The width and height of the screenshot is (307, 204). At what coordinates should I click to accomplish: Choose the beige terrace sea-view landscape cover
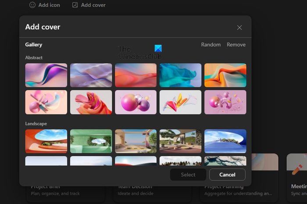(136, 141)
